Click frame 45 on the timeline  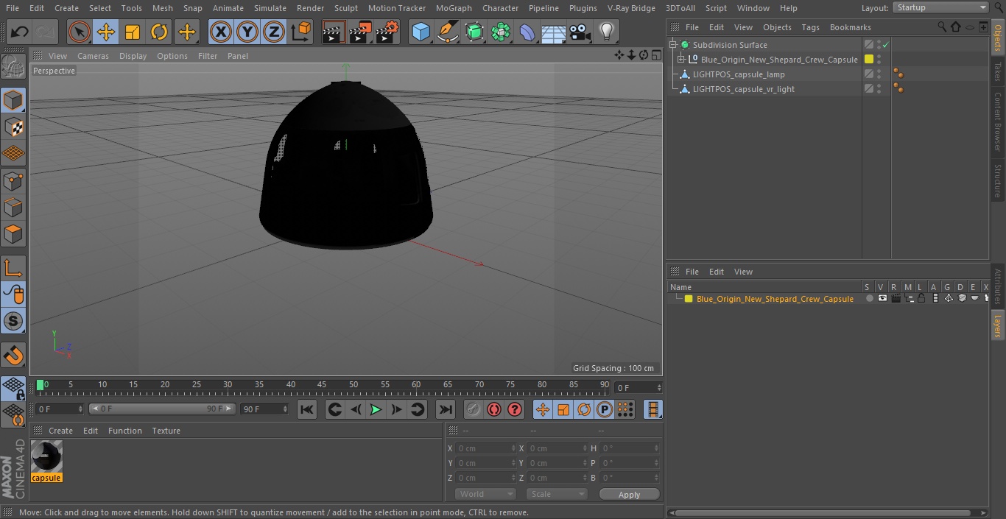click(322, 385)
